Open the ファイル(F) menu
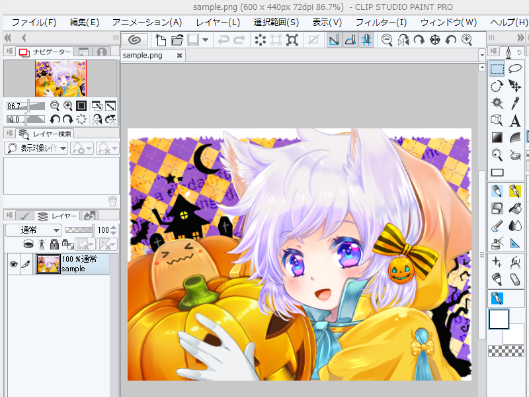The image size is (529, 397). click(x=34, y=22)
